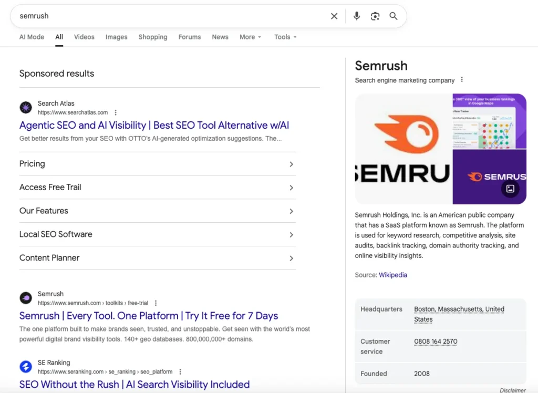Open the purple Semrush logo thumbnail

[489, 177]
